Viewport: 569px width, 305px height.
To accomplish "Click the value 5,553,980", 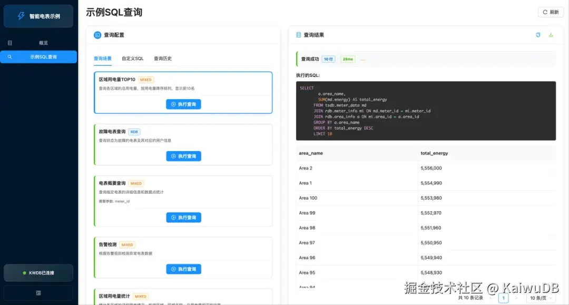I will point(431,198).
